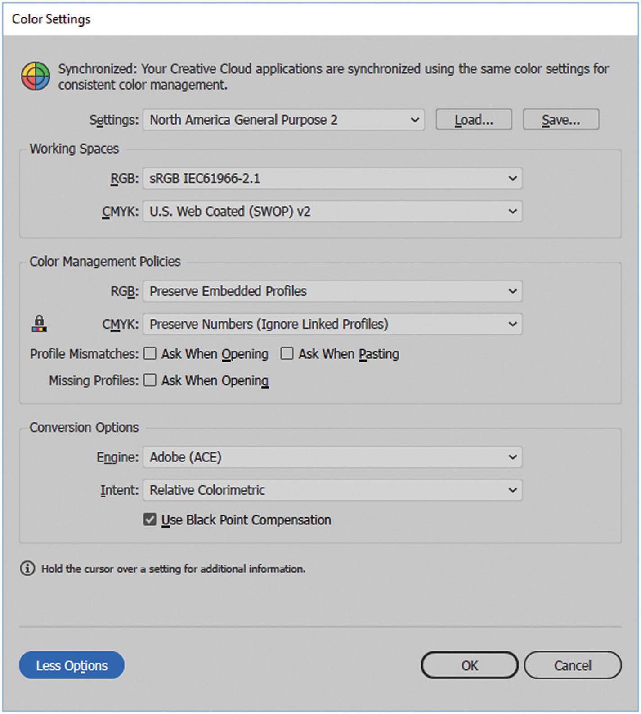The height and width of the screenshot is (714, 641).
Task: Open the RGB color management policy dropdown
Action: 332,291
